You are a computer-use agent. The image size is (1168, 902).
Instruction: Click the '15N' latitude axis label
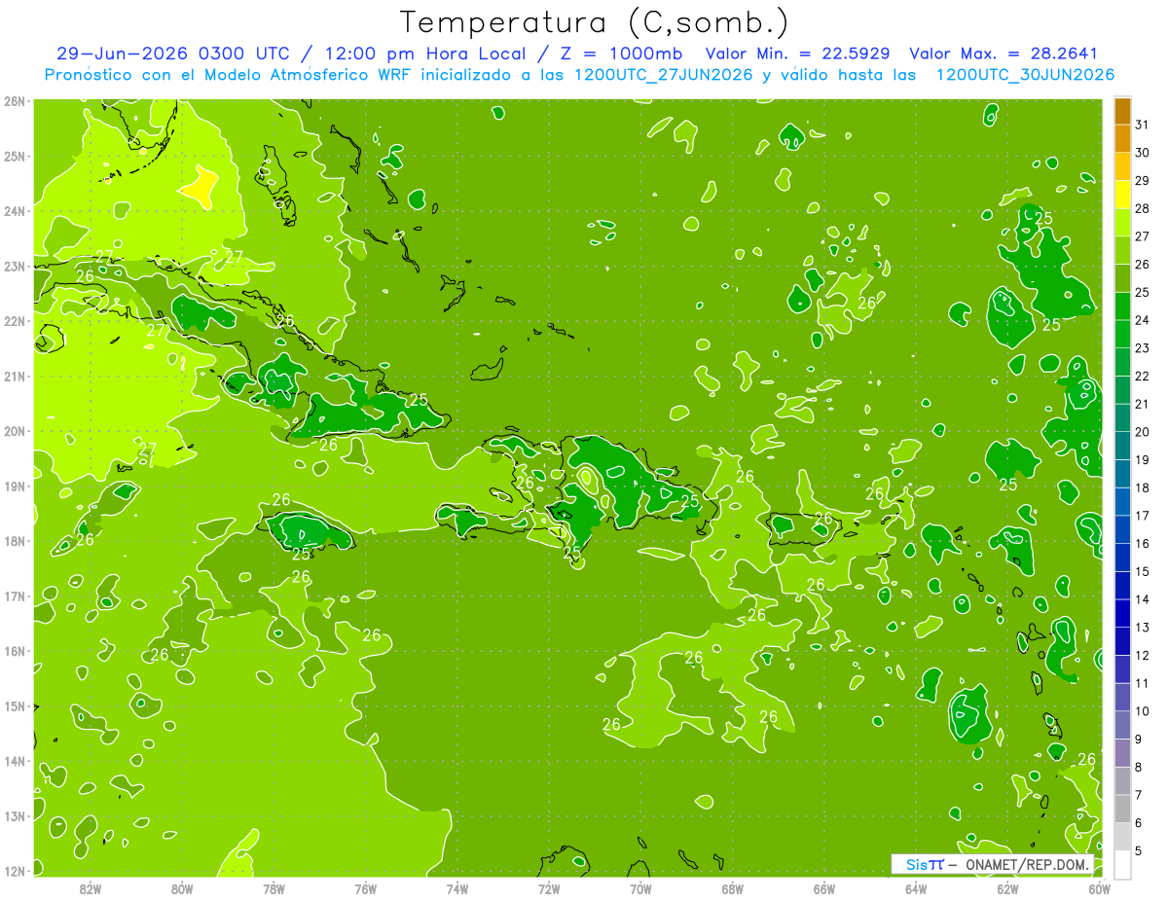point(14,705)
